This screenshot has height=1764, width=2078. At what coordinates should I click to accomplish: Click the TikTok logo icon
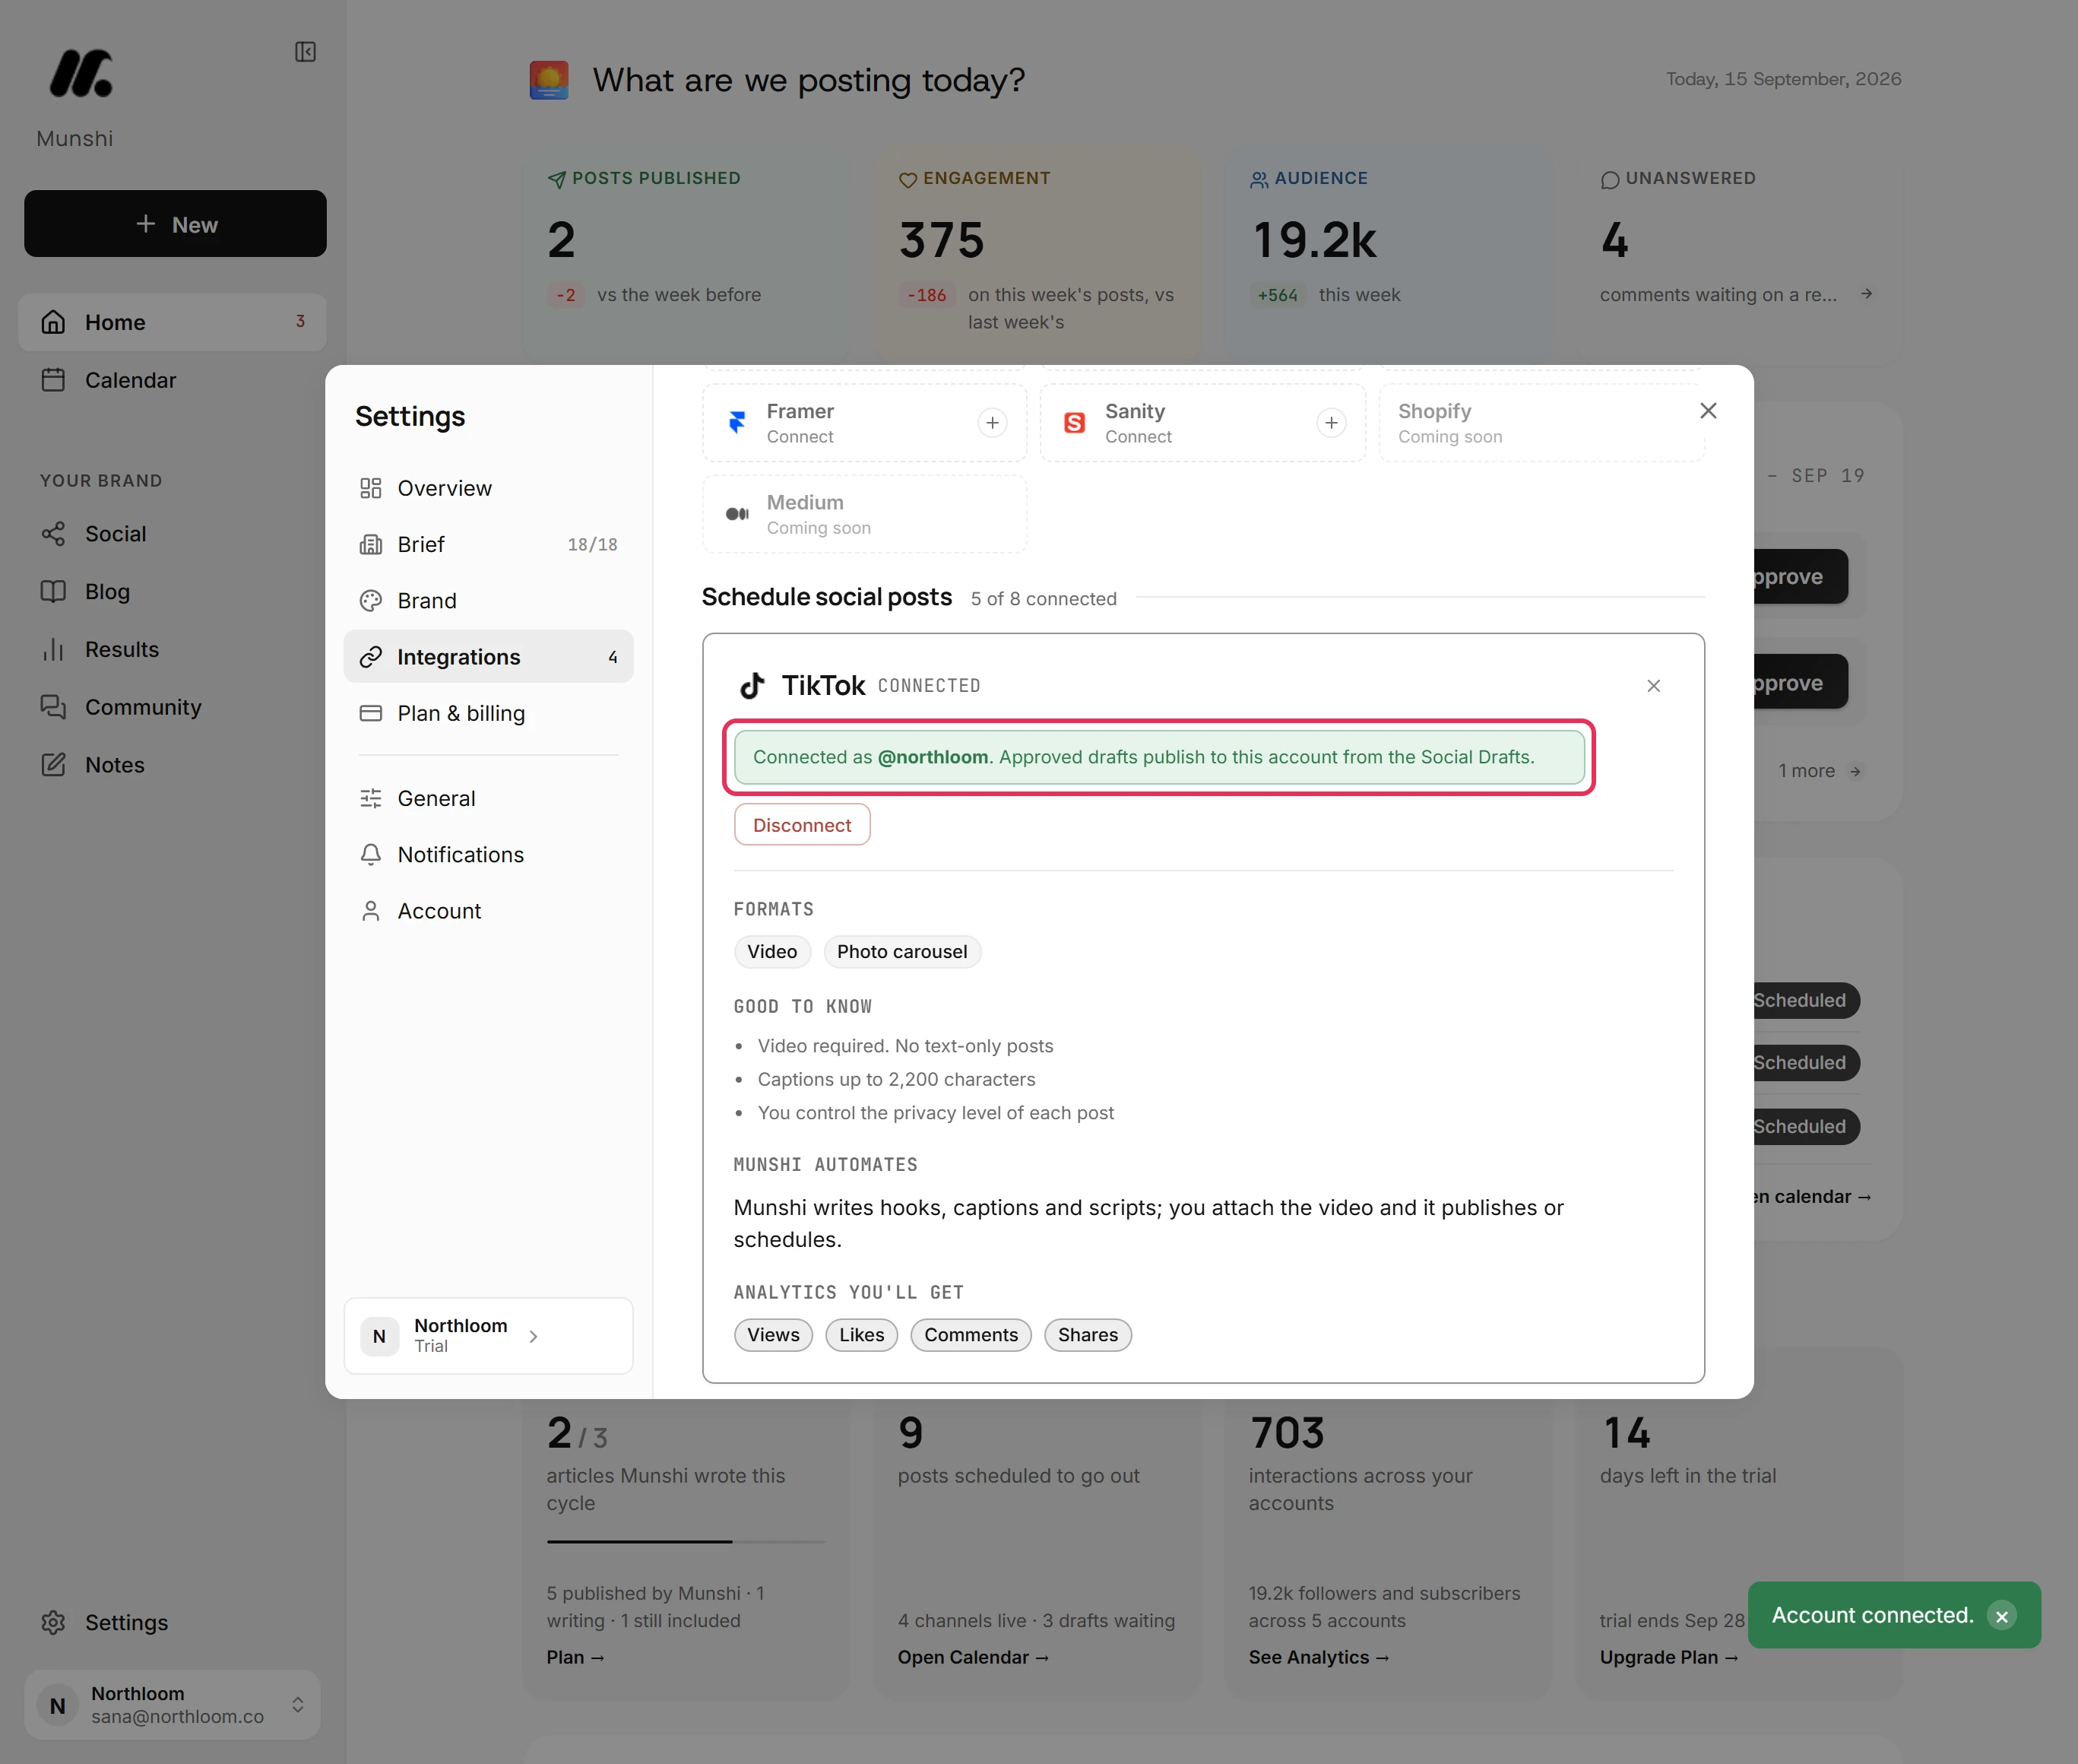click(752, 686)
